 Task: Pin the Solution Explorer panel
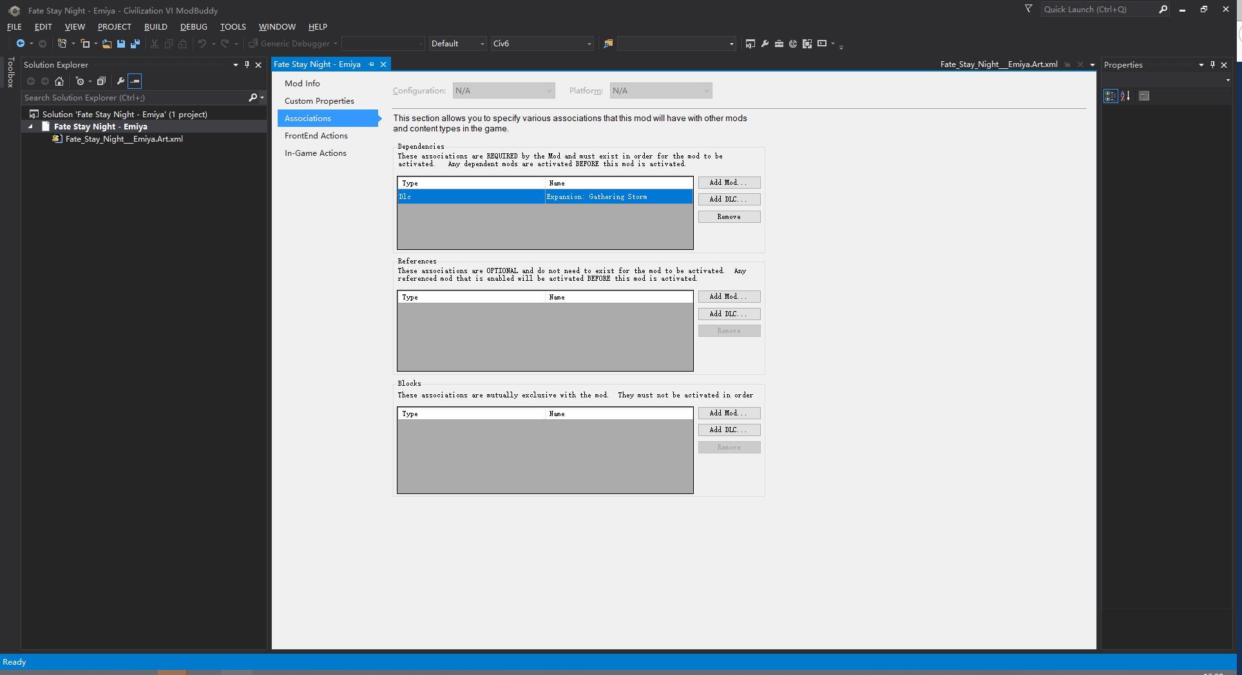(x=247, y=64)
